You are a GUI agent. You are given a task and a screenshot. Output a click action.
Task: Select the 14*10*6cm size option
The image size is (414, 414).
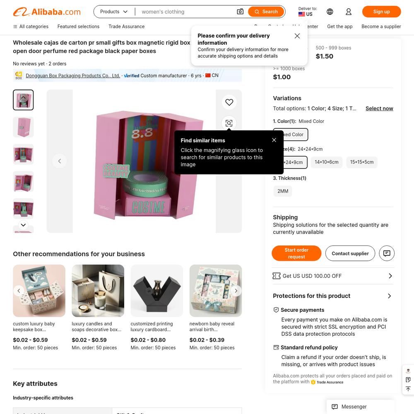click(326, 162)
